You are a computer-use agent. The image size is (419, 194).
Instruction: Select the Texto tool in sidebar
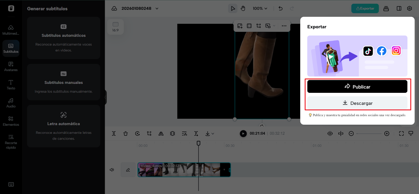[11, 85]
